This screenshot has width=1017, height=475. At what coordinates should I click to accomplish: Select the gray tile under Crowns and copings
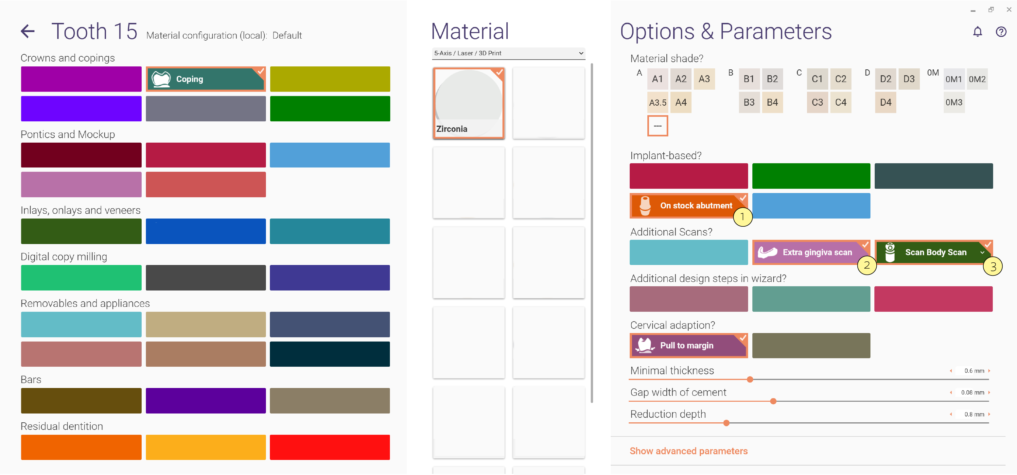pos(206,109)
